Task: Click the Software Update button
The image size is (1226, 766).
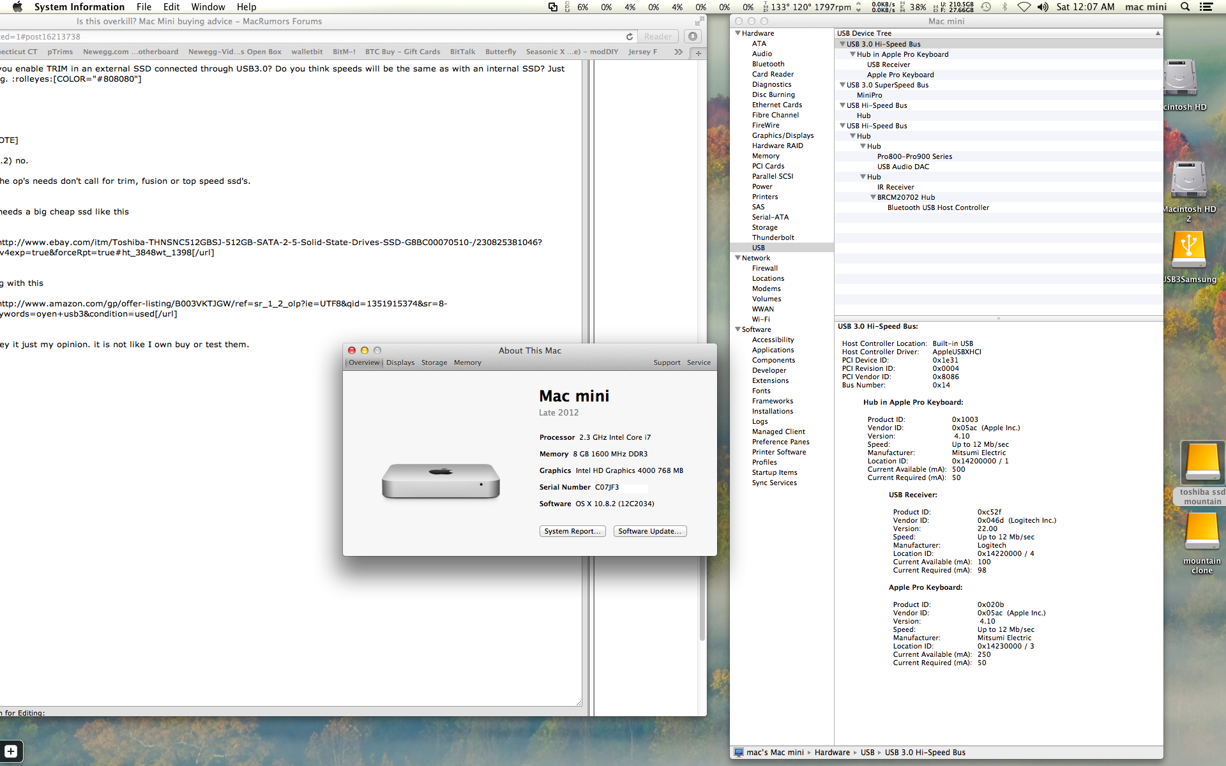Action: (650, 531)
